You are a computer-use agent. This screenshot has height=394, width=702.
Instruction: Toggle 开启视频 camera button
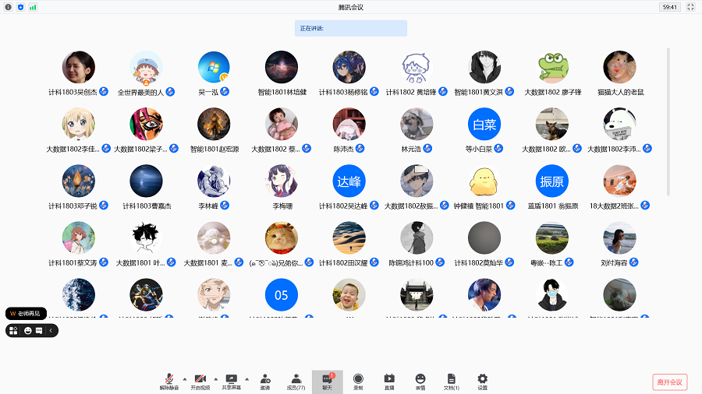tap(200, 380)
